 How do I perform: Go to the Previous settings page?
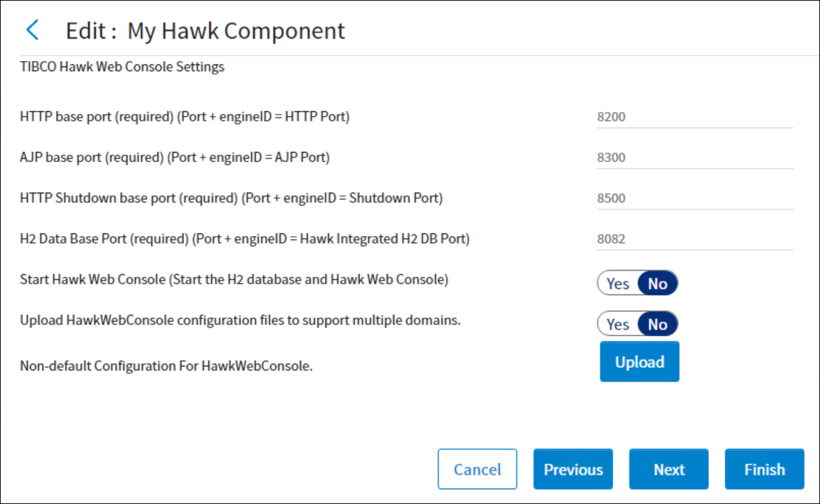tap(573, 469)
